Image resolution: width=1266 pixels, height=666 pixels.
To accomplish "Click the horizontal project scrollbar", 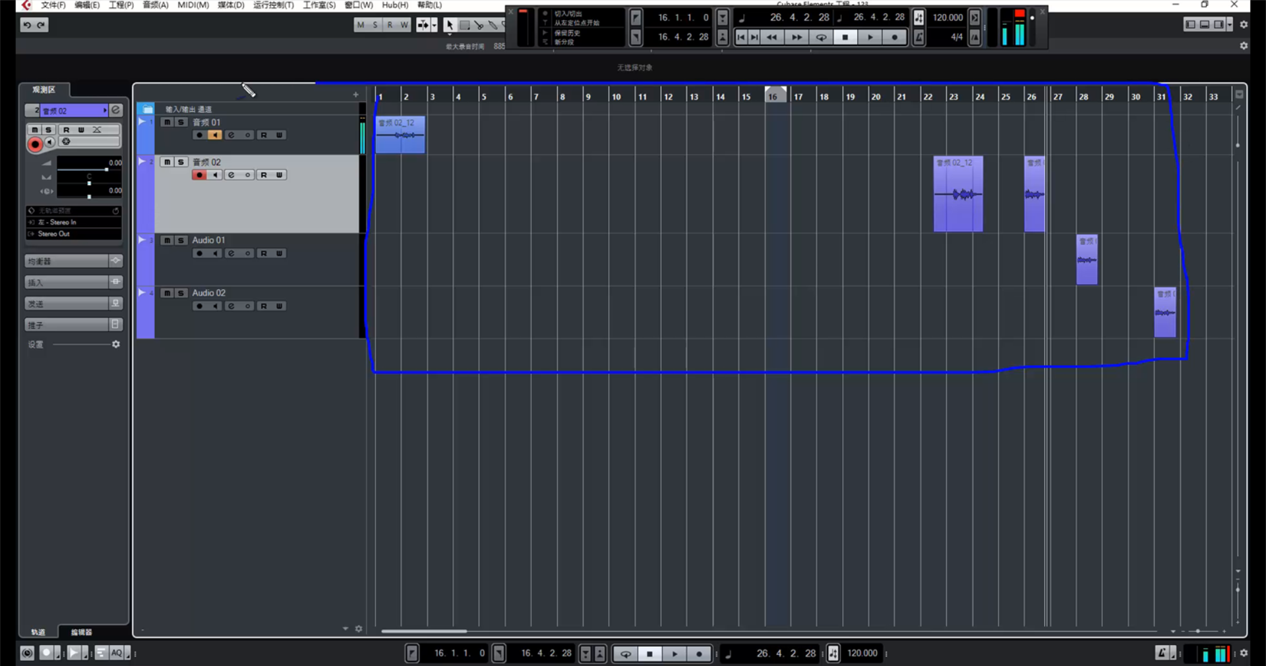I will (x=424, y=631).
